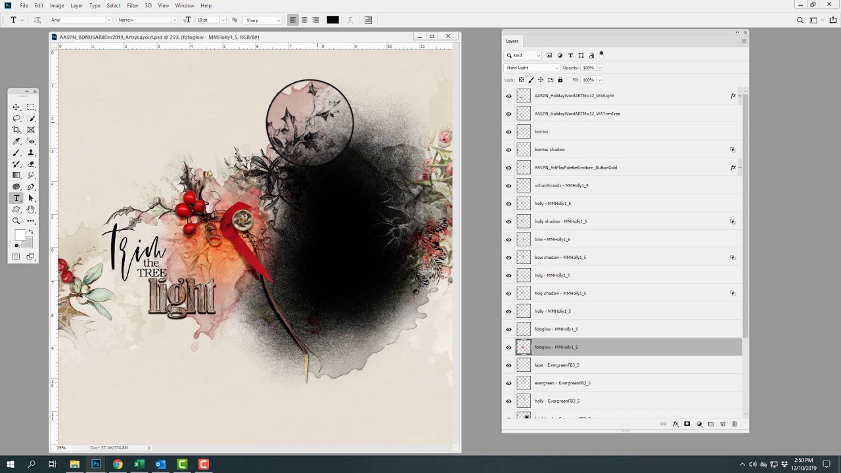Filter layers by type layers
This screenshot has width=841, height=473.
pyautogui.click(x=570, y=55)
